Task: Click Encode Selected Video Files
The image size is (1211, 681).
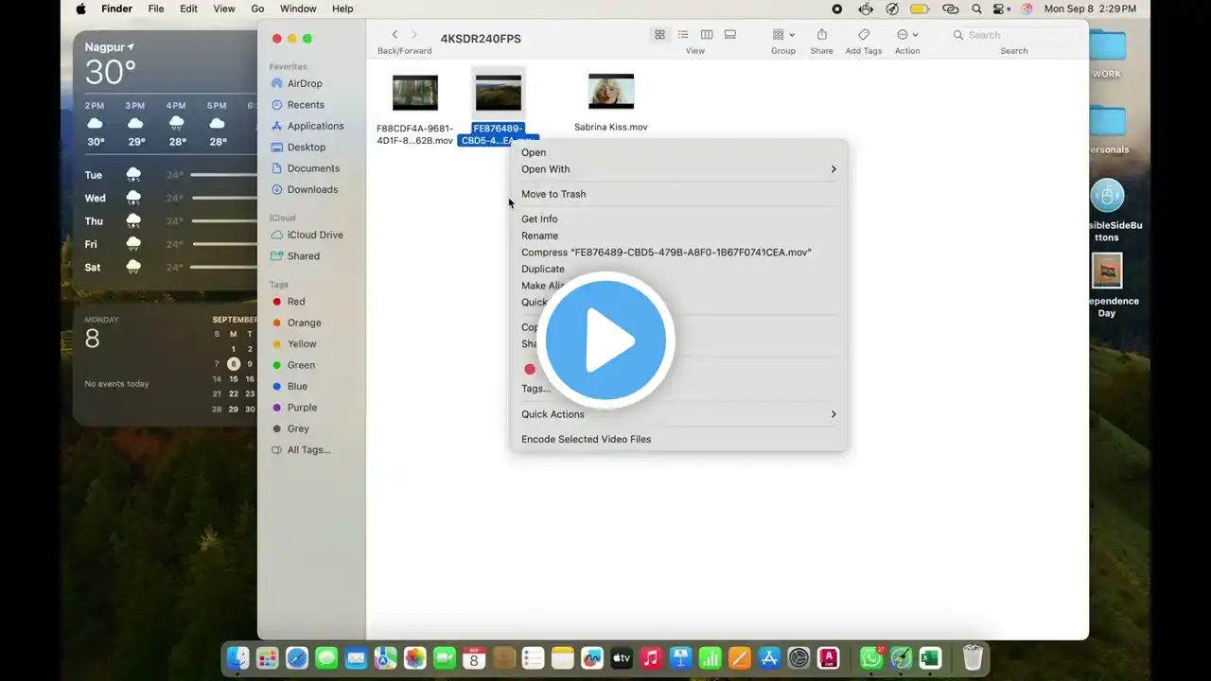Action: pos(586,439)
